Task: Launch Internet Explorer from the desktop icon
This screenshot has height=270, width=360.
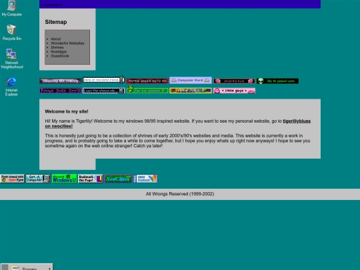Action: pyautogui.click(x=11, y=86)
